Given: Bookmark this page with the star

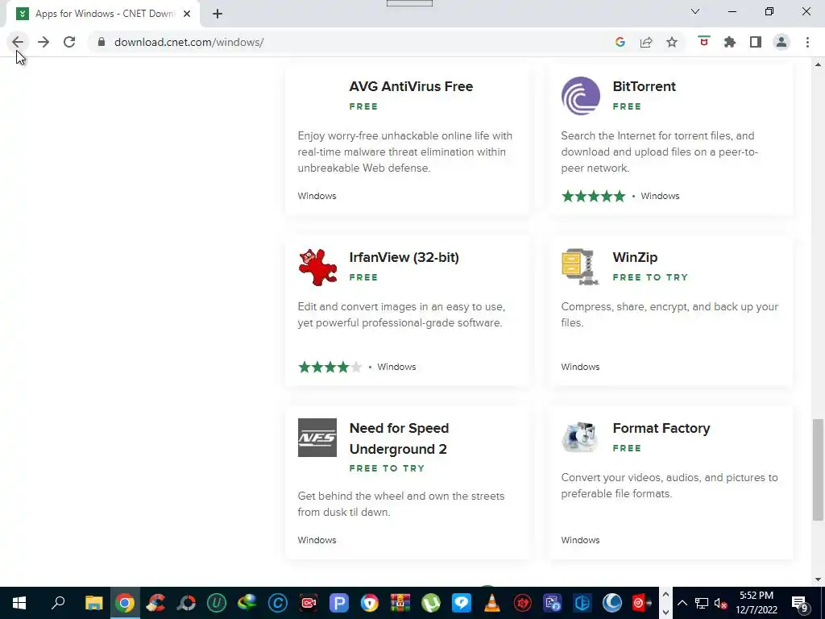Looking at the screenshot, I should [x=672, y=42].
